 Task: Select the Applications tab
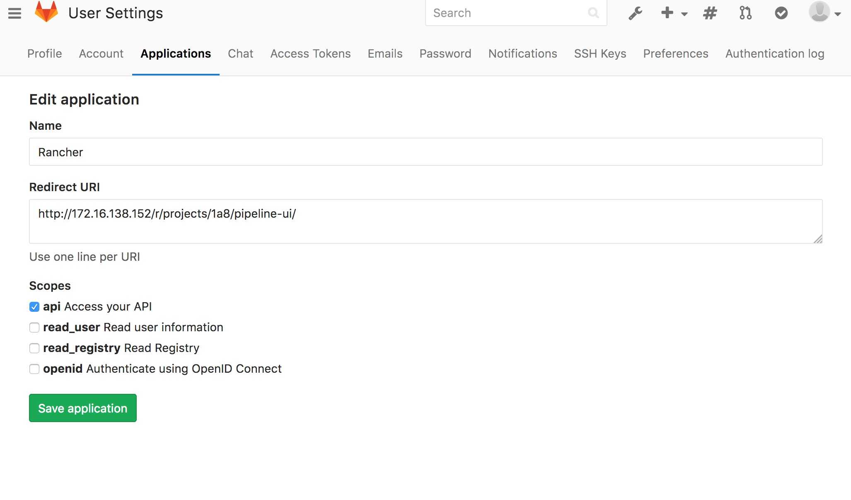point(176,53)
